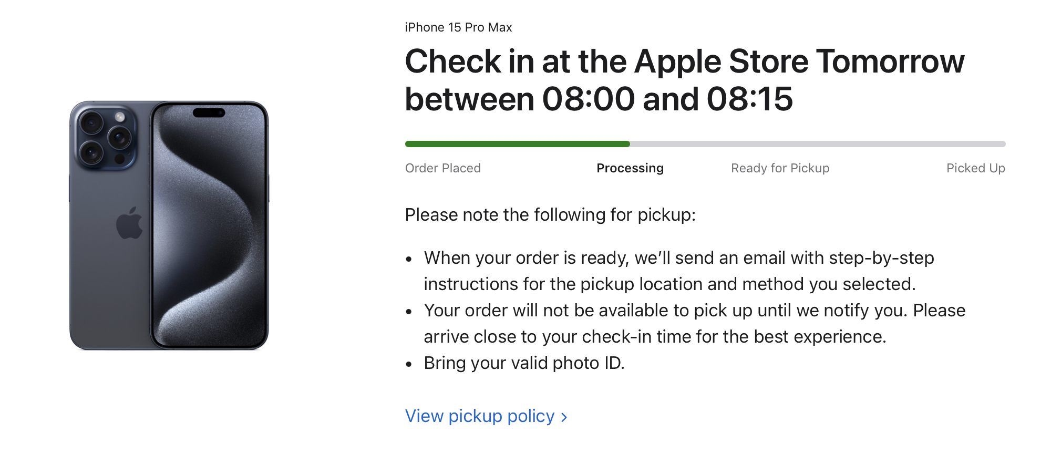The image size is (1051, 453).
Task: Click the 'Please note the following' text
Action: click(550, 215)
